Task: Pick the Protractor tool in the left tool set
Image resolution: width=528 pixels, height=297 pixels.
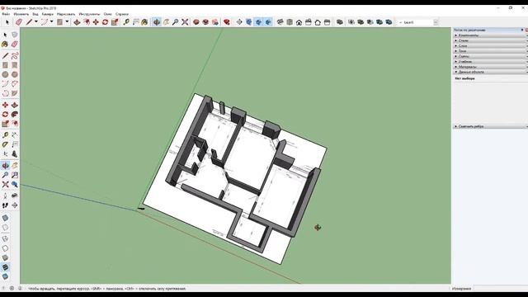Action: click(5, 144)
